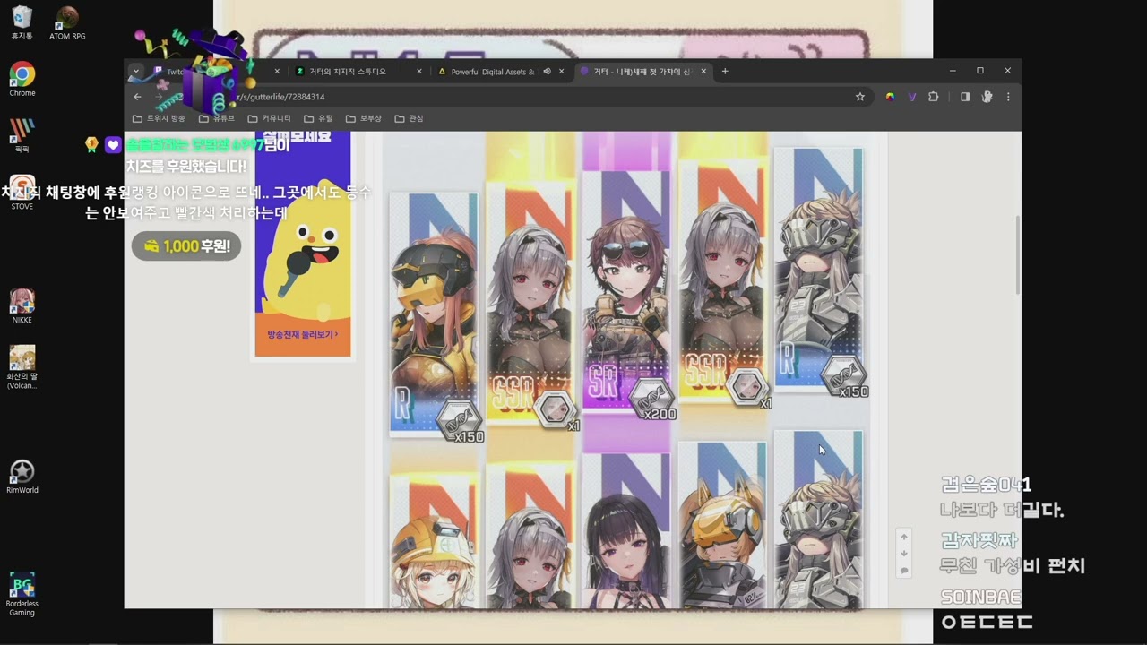Click the purple V extension icon

click(911, 97)
